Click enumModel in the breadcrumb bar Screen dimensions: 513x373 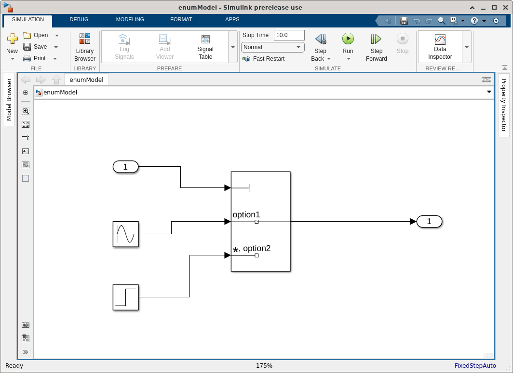click(x=60, y=93)
